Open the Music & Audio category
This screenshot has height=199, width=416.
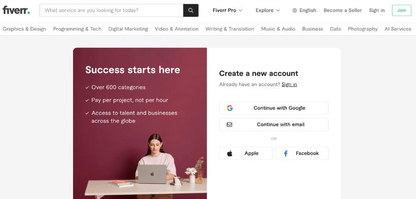(x=278, y=29)
